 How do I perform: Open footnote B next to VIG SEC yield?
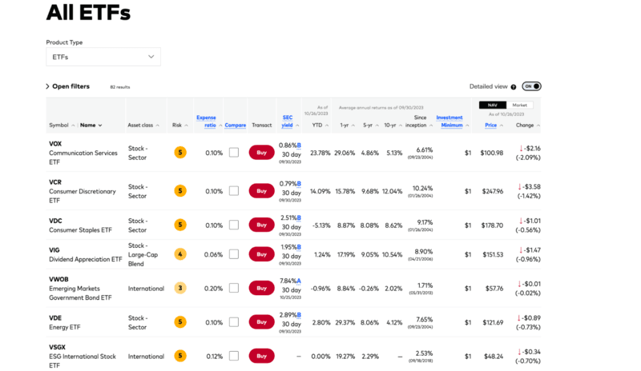tap(299, 247)
